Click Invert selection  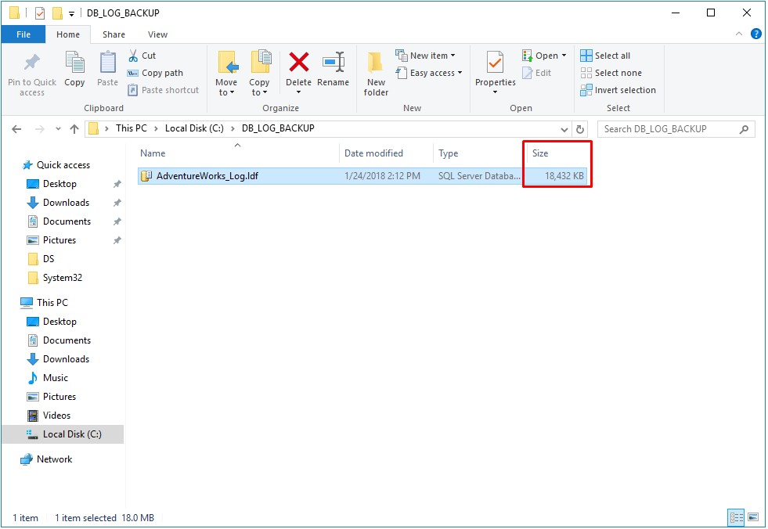(618, 90)
